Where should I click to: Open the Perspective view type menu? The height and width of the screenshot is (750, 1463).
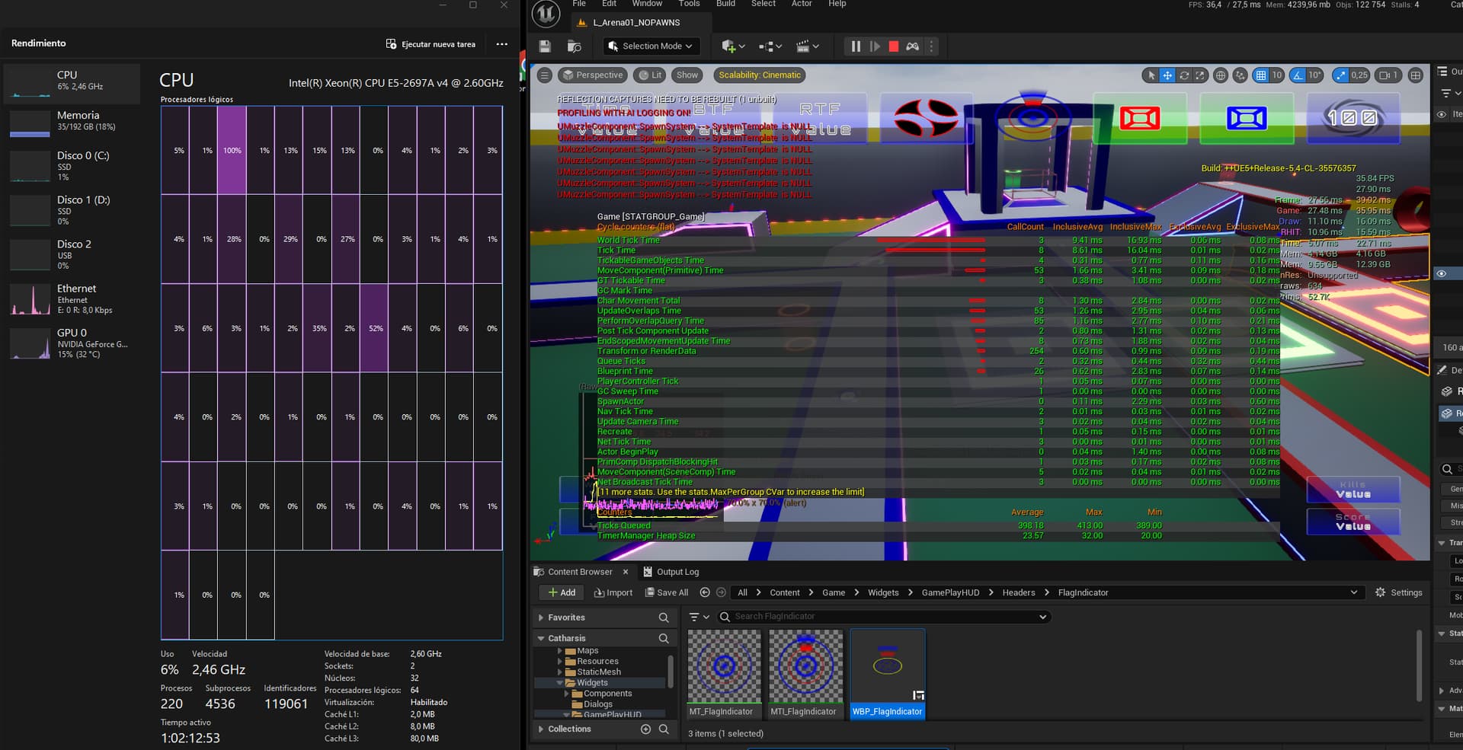(x=593, y=75)
